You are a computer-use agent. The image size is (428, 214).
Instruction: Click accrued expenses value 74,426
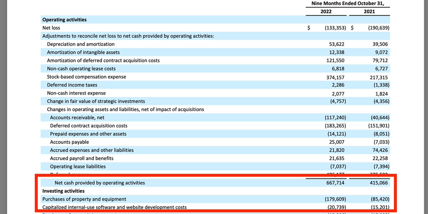point(380,150)
